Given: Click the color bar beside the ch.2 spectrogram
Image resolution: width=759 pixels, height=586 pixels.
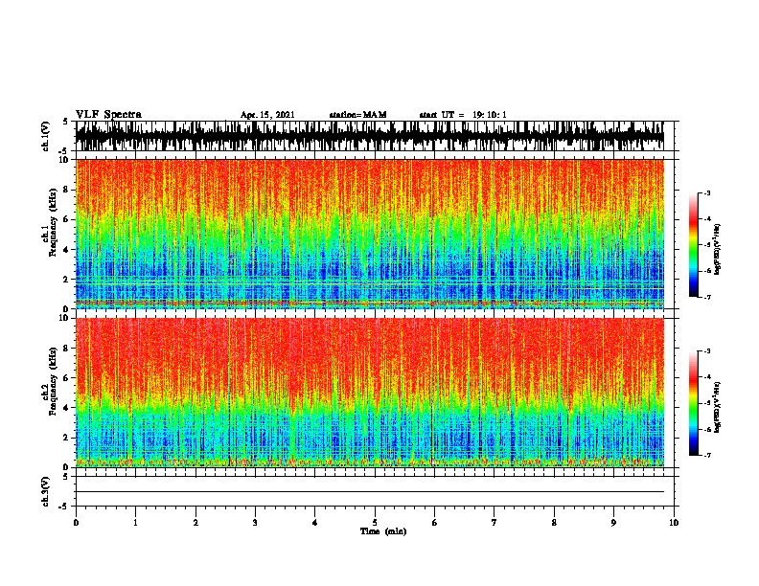Looking at the screenshot, I should click(694, 403).
